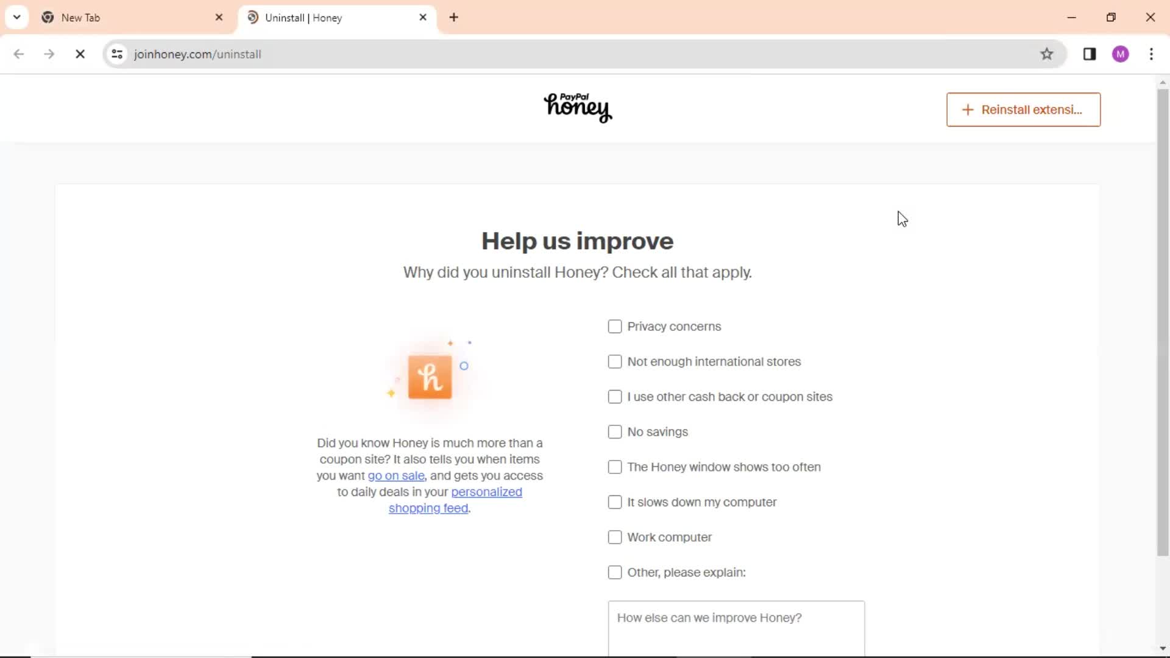Viewport: 1170px width, 658px height.
Task: Click the orange Honey h illustration
Action: tap(430, 377)
